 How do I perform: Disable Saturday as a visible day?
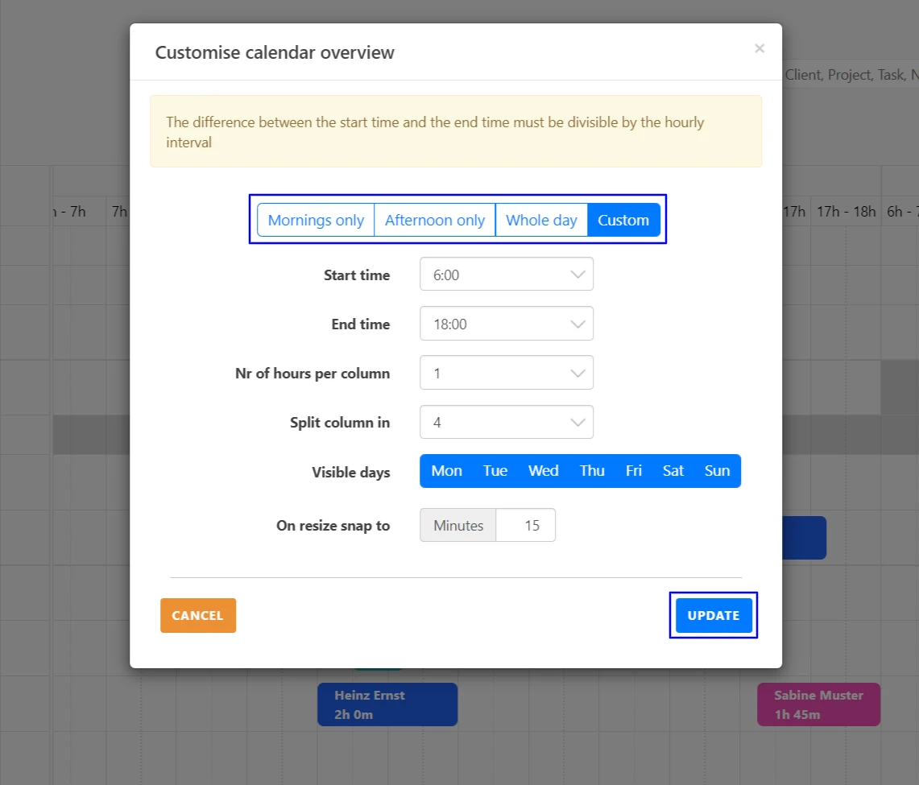673,471
